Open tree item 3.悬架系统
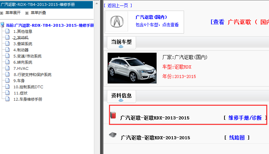The height and width of the screenshot is (154, 269). 23,44
